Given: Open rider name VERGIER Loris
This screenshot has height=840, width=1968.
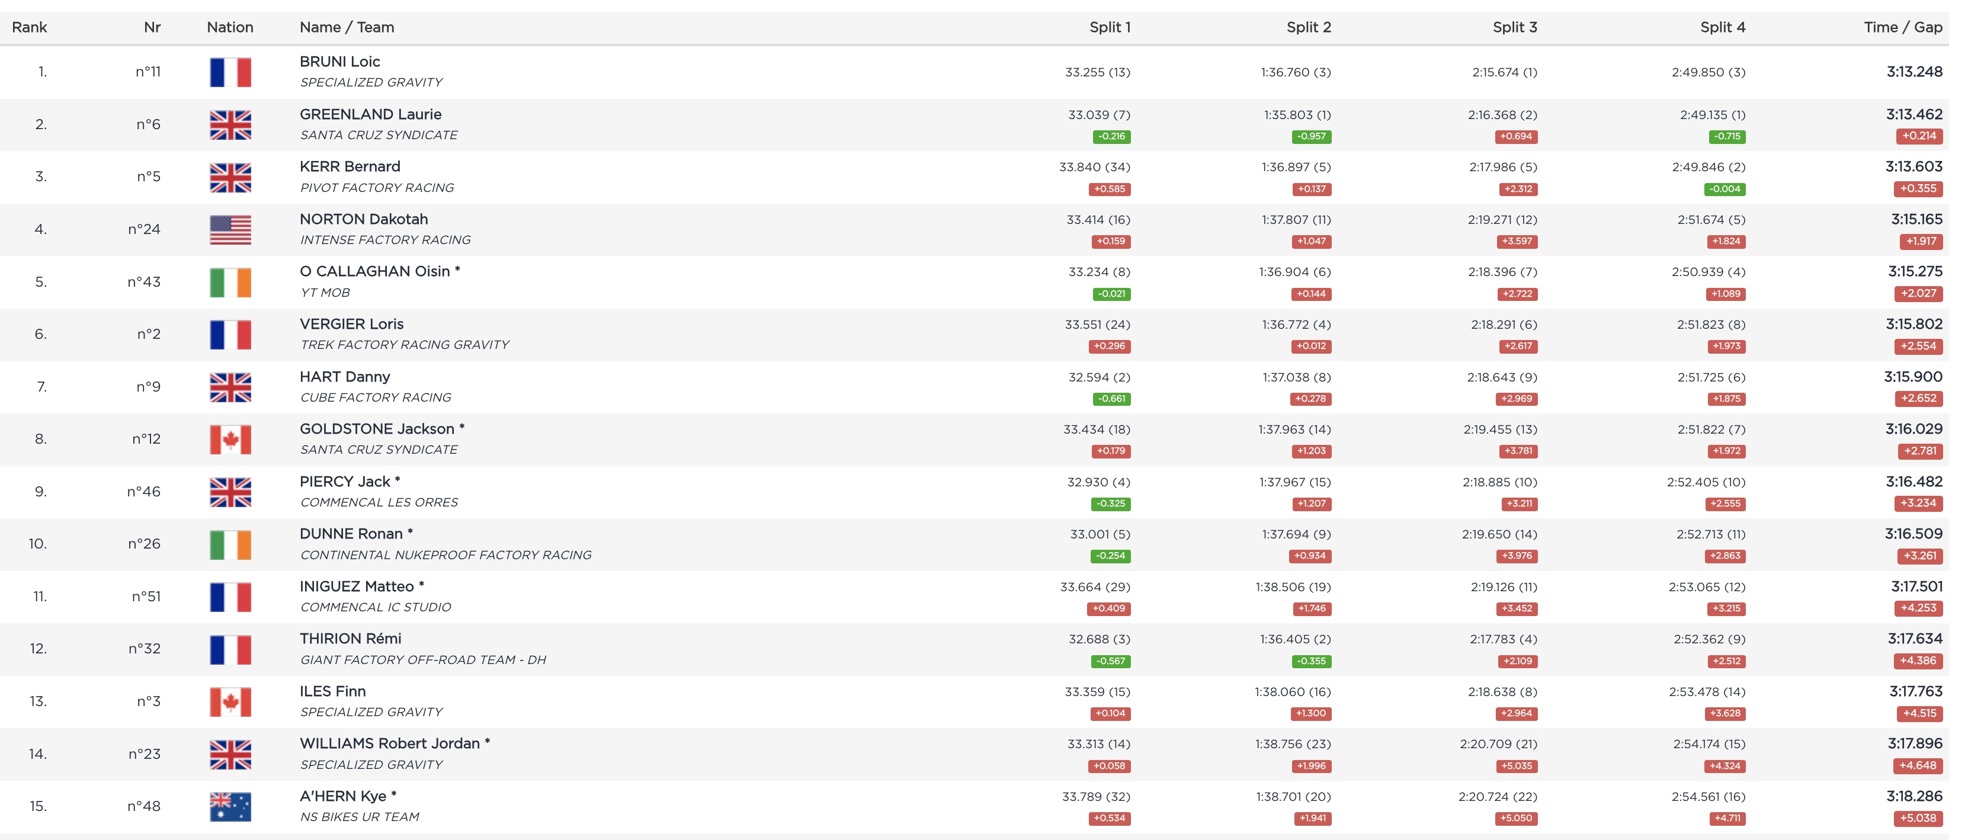Looking at the screenshot, I should tap(351, 324).
